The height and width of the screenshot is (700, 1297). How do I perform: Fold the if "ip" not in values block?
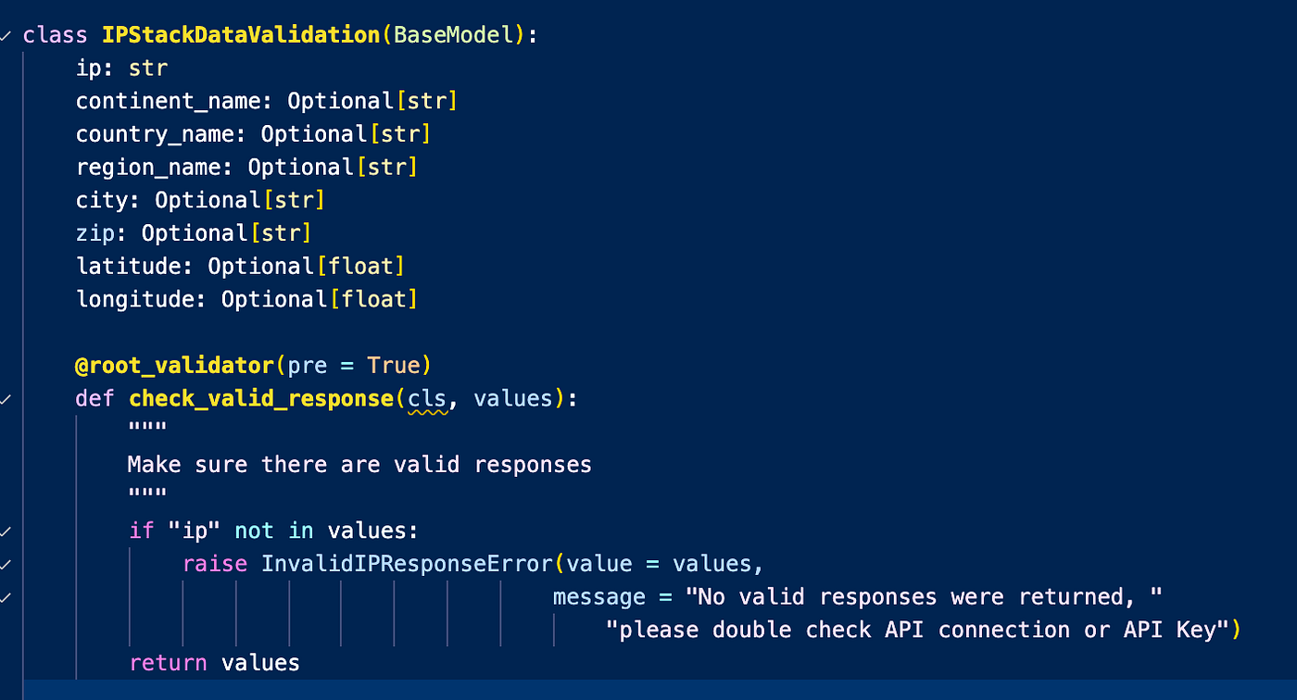(6, 531)
